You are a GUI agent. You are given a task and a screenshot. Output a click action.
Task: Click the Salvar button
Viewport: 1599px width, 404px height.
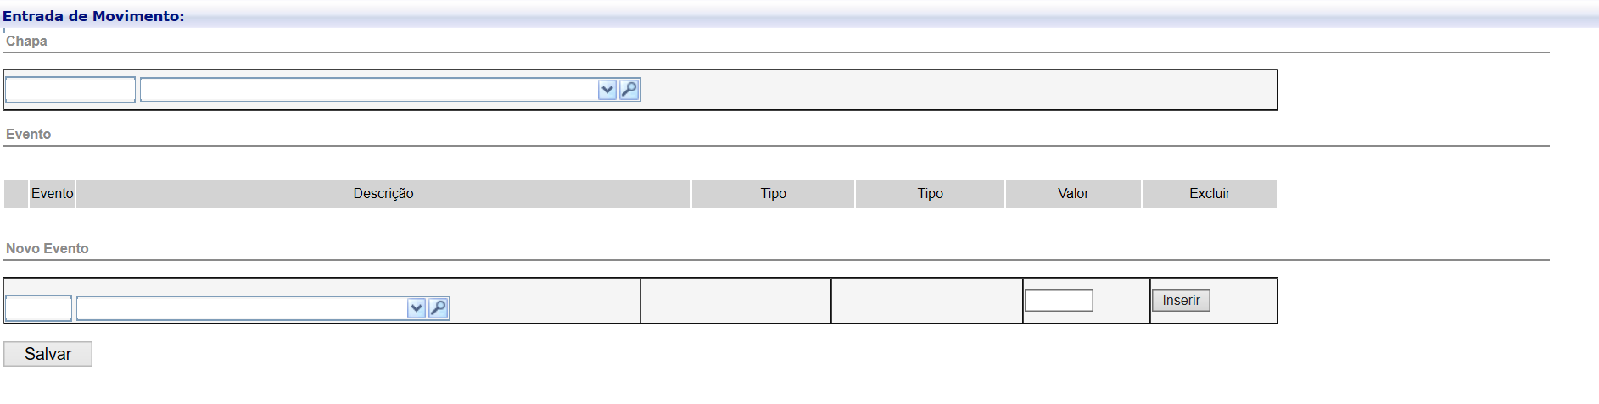point(48,354)
